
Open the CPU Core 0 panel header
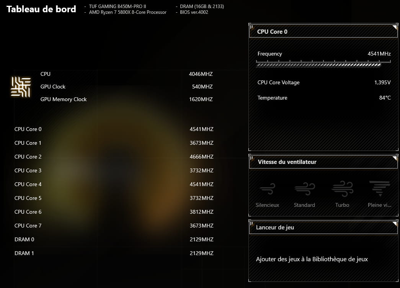tap(323, 31)
